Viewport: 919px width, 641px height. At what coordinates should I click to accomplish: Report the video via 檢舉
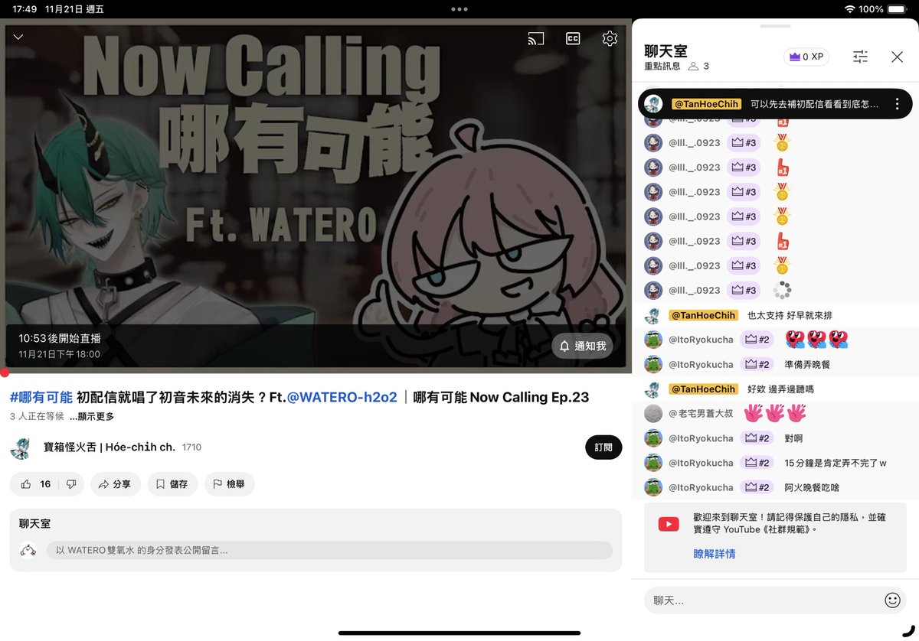tap(229, 484)
